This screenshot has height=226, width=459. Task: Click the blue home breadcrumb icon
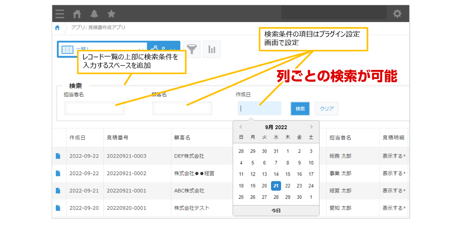tap(57, 28)
